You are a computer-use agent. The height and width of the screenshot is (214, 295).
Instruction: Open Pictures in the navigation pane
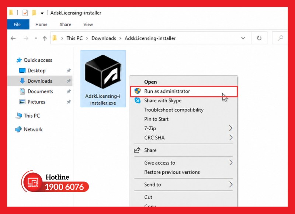click(36, 102)
